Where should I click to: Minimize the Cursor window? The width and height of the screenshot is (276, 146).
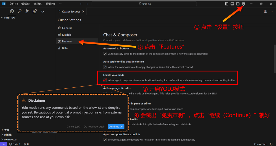[x=251, y=4]
